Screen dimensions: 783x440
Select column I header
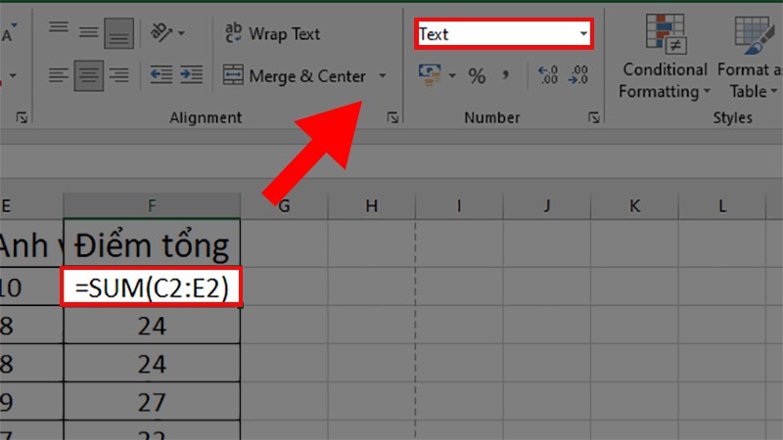coord(459,205)
